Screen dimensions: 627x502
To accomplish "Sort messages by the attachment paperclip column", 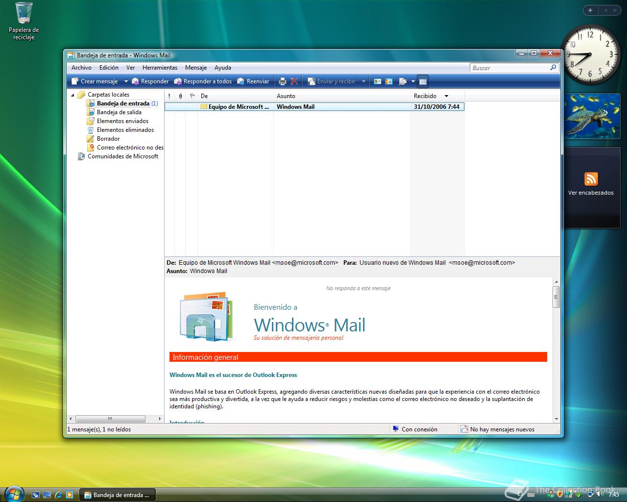I will pos(180,96).
